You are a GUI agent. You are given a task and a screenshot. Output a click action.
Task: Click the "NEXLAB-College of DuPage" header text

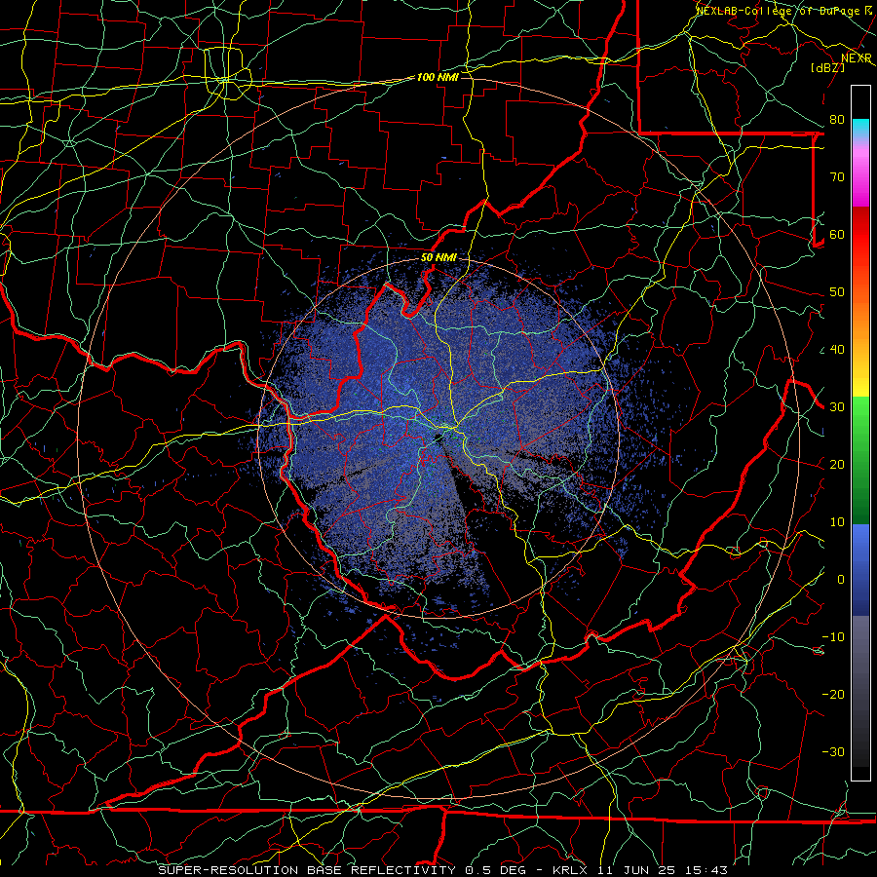point(779,11)
